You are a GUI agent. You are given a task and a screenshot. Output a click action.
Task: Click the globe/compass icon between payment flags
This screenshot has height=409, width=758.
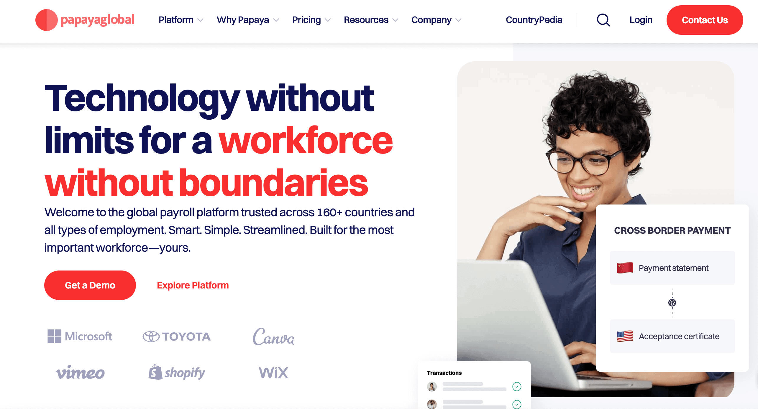(x=672, y=302)
